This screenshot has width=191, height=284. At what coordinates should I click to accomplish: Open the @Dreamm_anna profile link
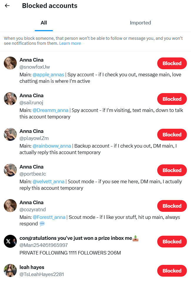click(50, 110)
